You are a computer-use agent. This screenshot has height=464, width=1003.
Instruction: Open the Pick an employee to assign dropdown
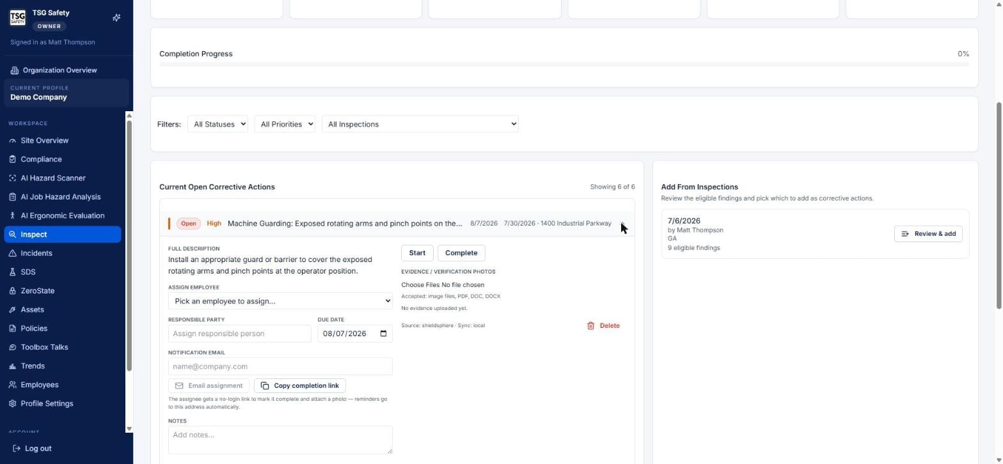click(x=280, y=301)
